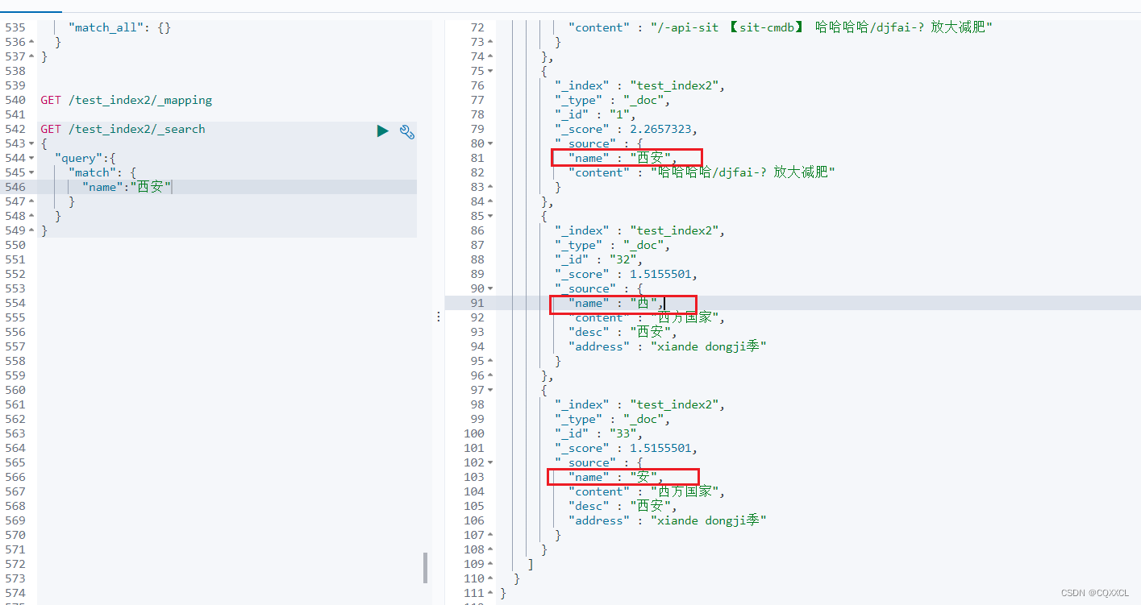The width and height of the screenshot is (1141, 605).
Task: Click the "name" : "西安" output line
Action: coord(623,158)
